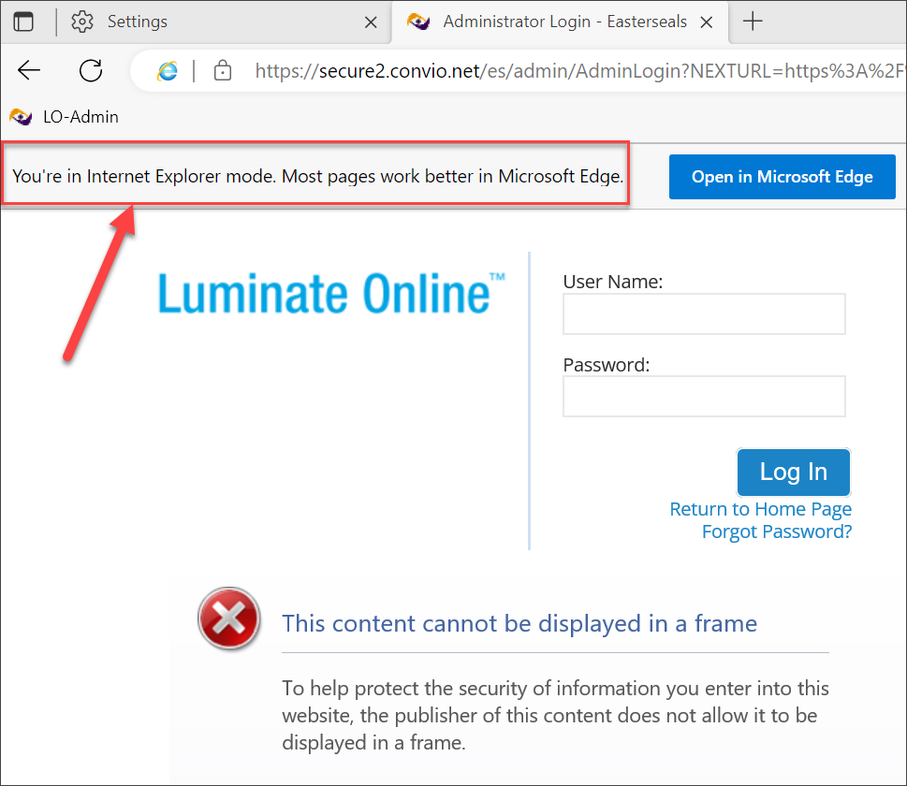The width and height of the screenshot is (907, 786).
Task: Open the tab actions menu icon
Action: [x=23, y=22]
